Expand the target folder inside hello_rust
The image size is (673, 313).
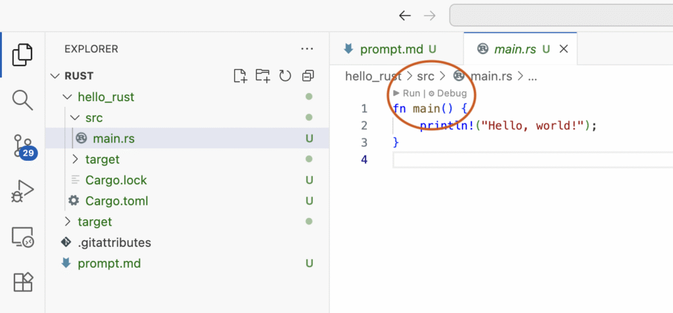pos(74,159)
